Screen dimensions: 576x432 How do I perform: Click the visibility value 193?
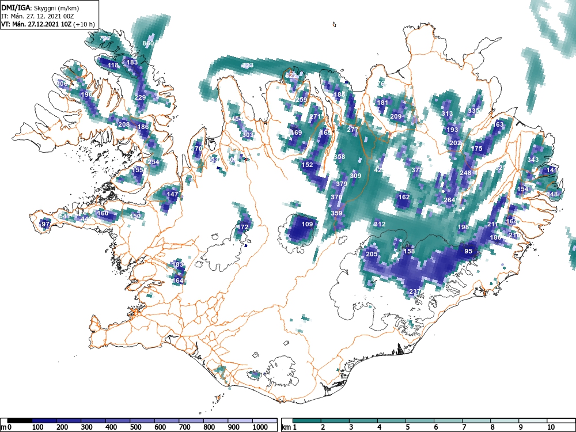click(x=452, y=129)
